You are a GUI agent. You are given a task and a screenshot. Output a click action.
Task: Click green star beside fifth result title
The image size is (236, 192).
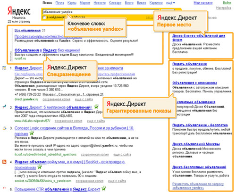[x=104, y=188]
